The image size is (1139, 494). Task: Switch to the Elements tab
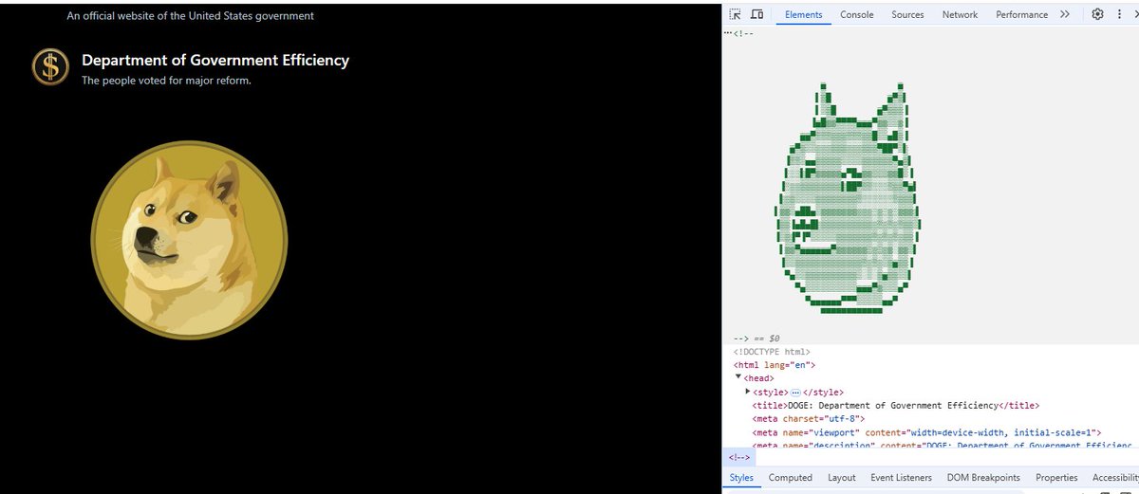[804, 15]
